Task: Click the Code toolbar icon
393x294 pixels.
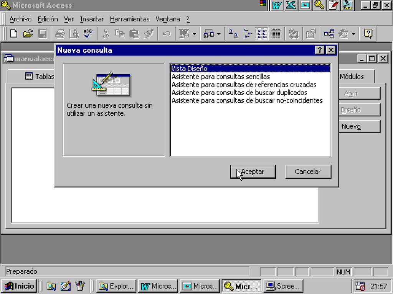Action: (293, 34)
